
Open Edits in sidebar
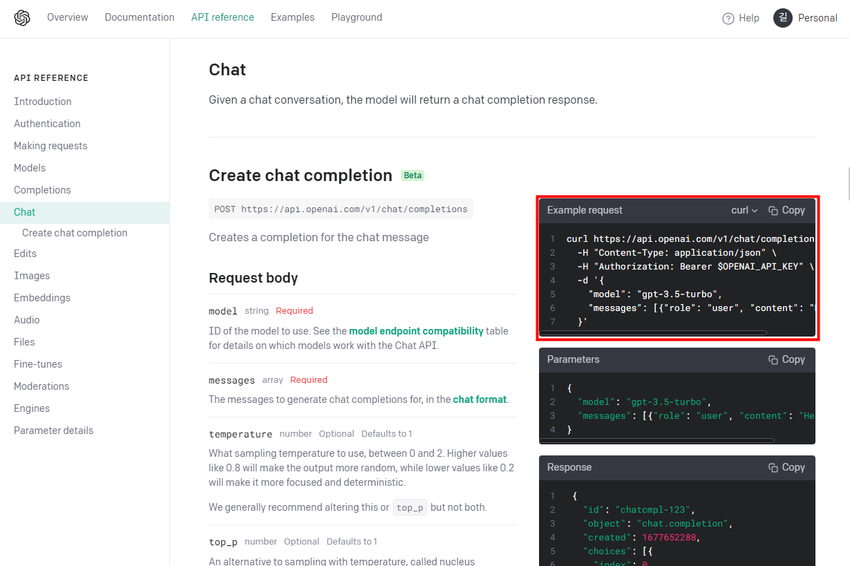[x=25, y=254]
